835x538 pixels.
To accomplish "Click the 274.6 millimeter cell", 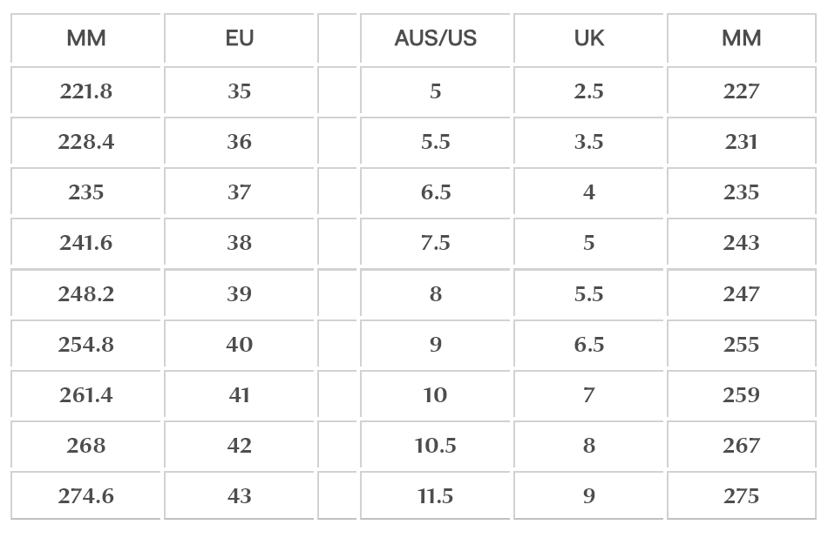I will (x=85, y=496).
